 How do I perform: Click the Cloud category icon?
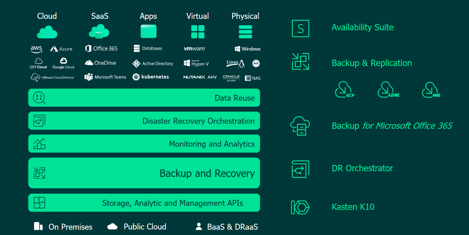[47, 32]
